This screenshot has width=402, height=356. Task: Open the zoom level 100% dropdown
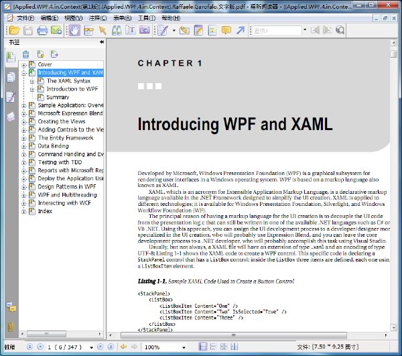[184, 347]
